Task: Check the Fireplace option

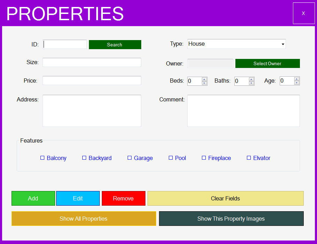Action: [204, 158]
